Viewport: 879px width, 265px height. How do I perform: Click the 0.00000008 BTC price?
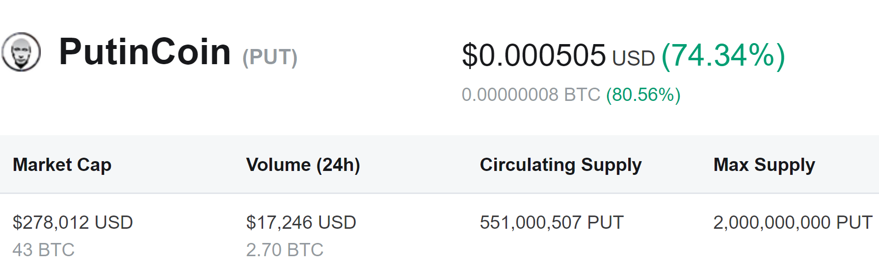(x=531, y=95)
